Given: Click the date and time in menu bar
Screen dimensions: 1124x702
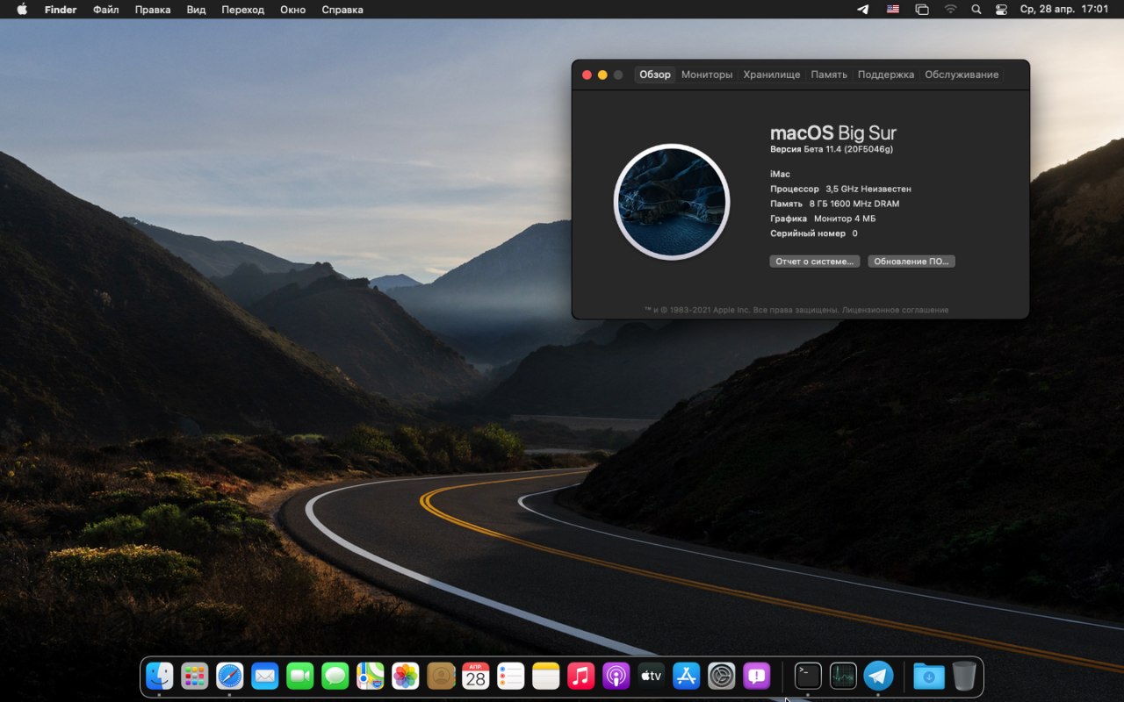Looking at the screenshot, I should [x=1064, y=10].
